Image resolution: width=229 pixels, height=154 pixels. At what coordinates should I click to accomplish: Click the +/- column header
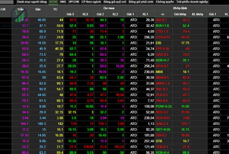coord(163,14)
